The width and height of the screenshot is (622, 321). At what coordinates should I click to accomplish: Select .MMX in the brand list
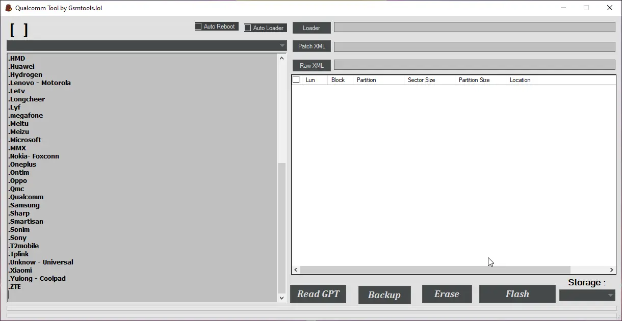pyautogui.click(x=17, y=148)
